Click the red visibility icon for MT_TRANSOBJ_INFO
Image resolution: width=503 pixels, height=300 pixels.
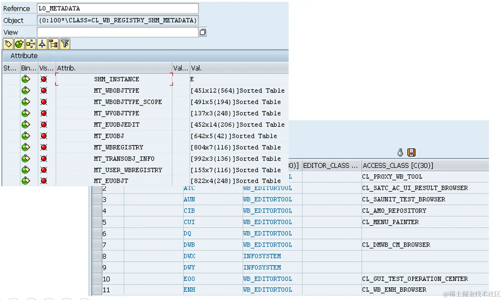point(44,158)
